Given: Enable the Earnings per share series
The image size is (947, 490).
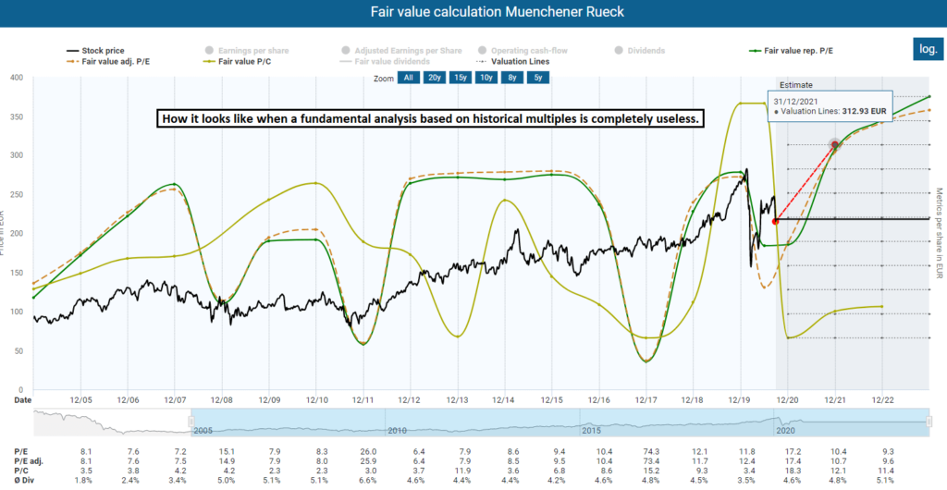Looking at the screenshot, I should (246, 51).
